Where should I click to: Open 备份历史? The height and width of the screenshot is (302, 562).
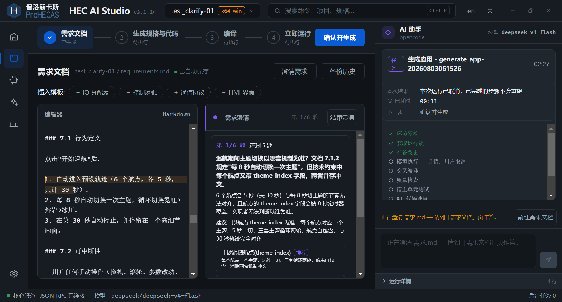tap(342, 71)
